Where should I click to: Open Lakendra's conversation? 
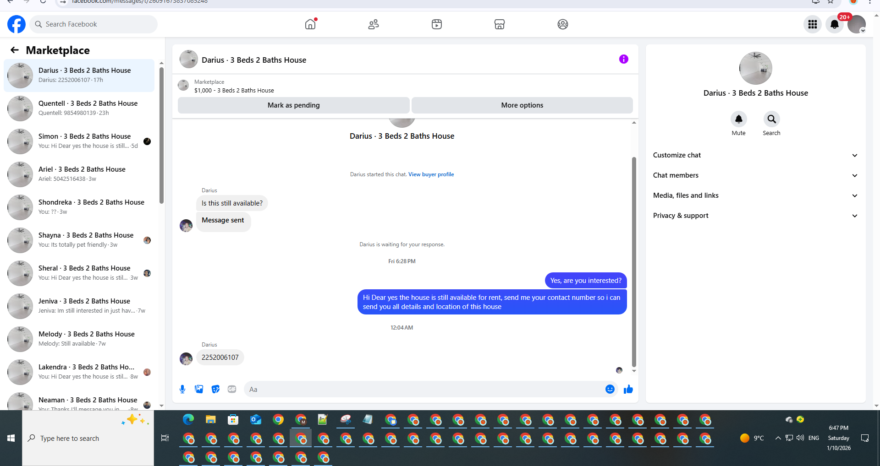pos(79,372)
